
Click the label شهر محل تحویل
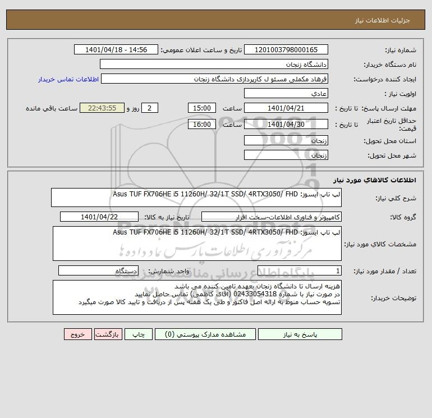[x=392, y=155]
